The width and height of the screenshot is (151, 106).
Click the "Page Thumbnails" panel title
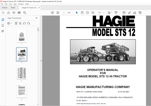(14, 18)
